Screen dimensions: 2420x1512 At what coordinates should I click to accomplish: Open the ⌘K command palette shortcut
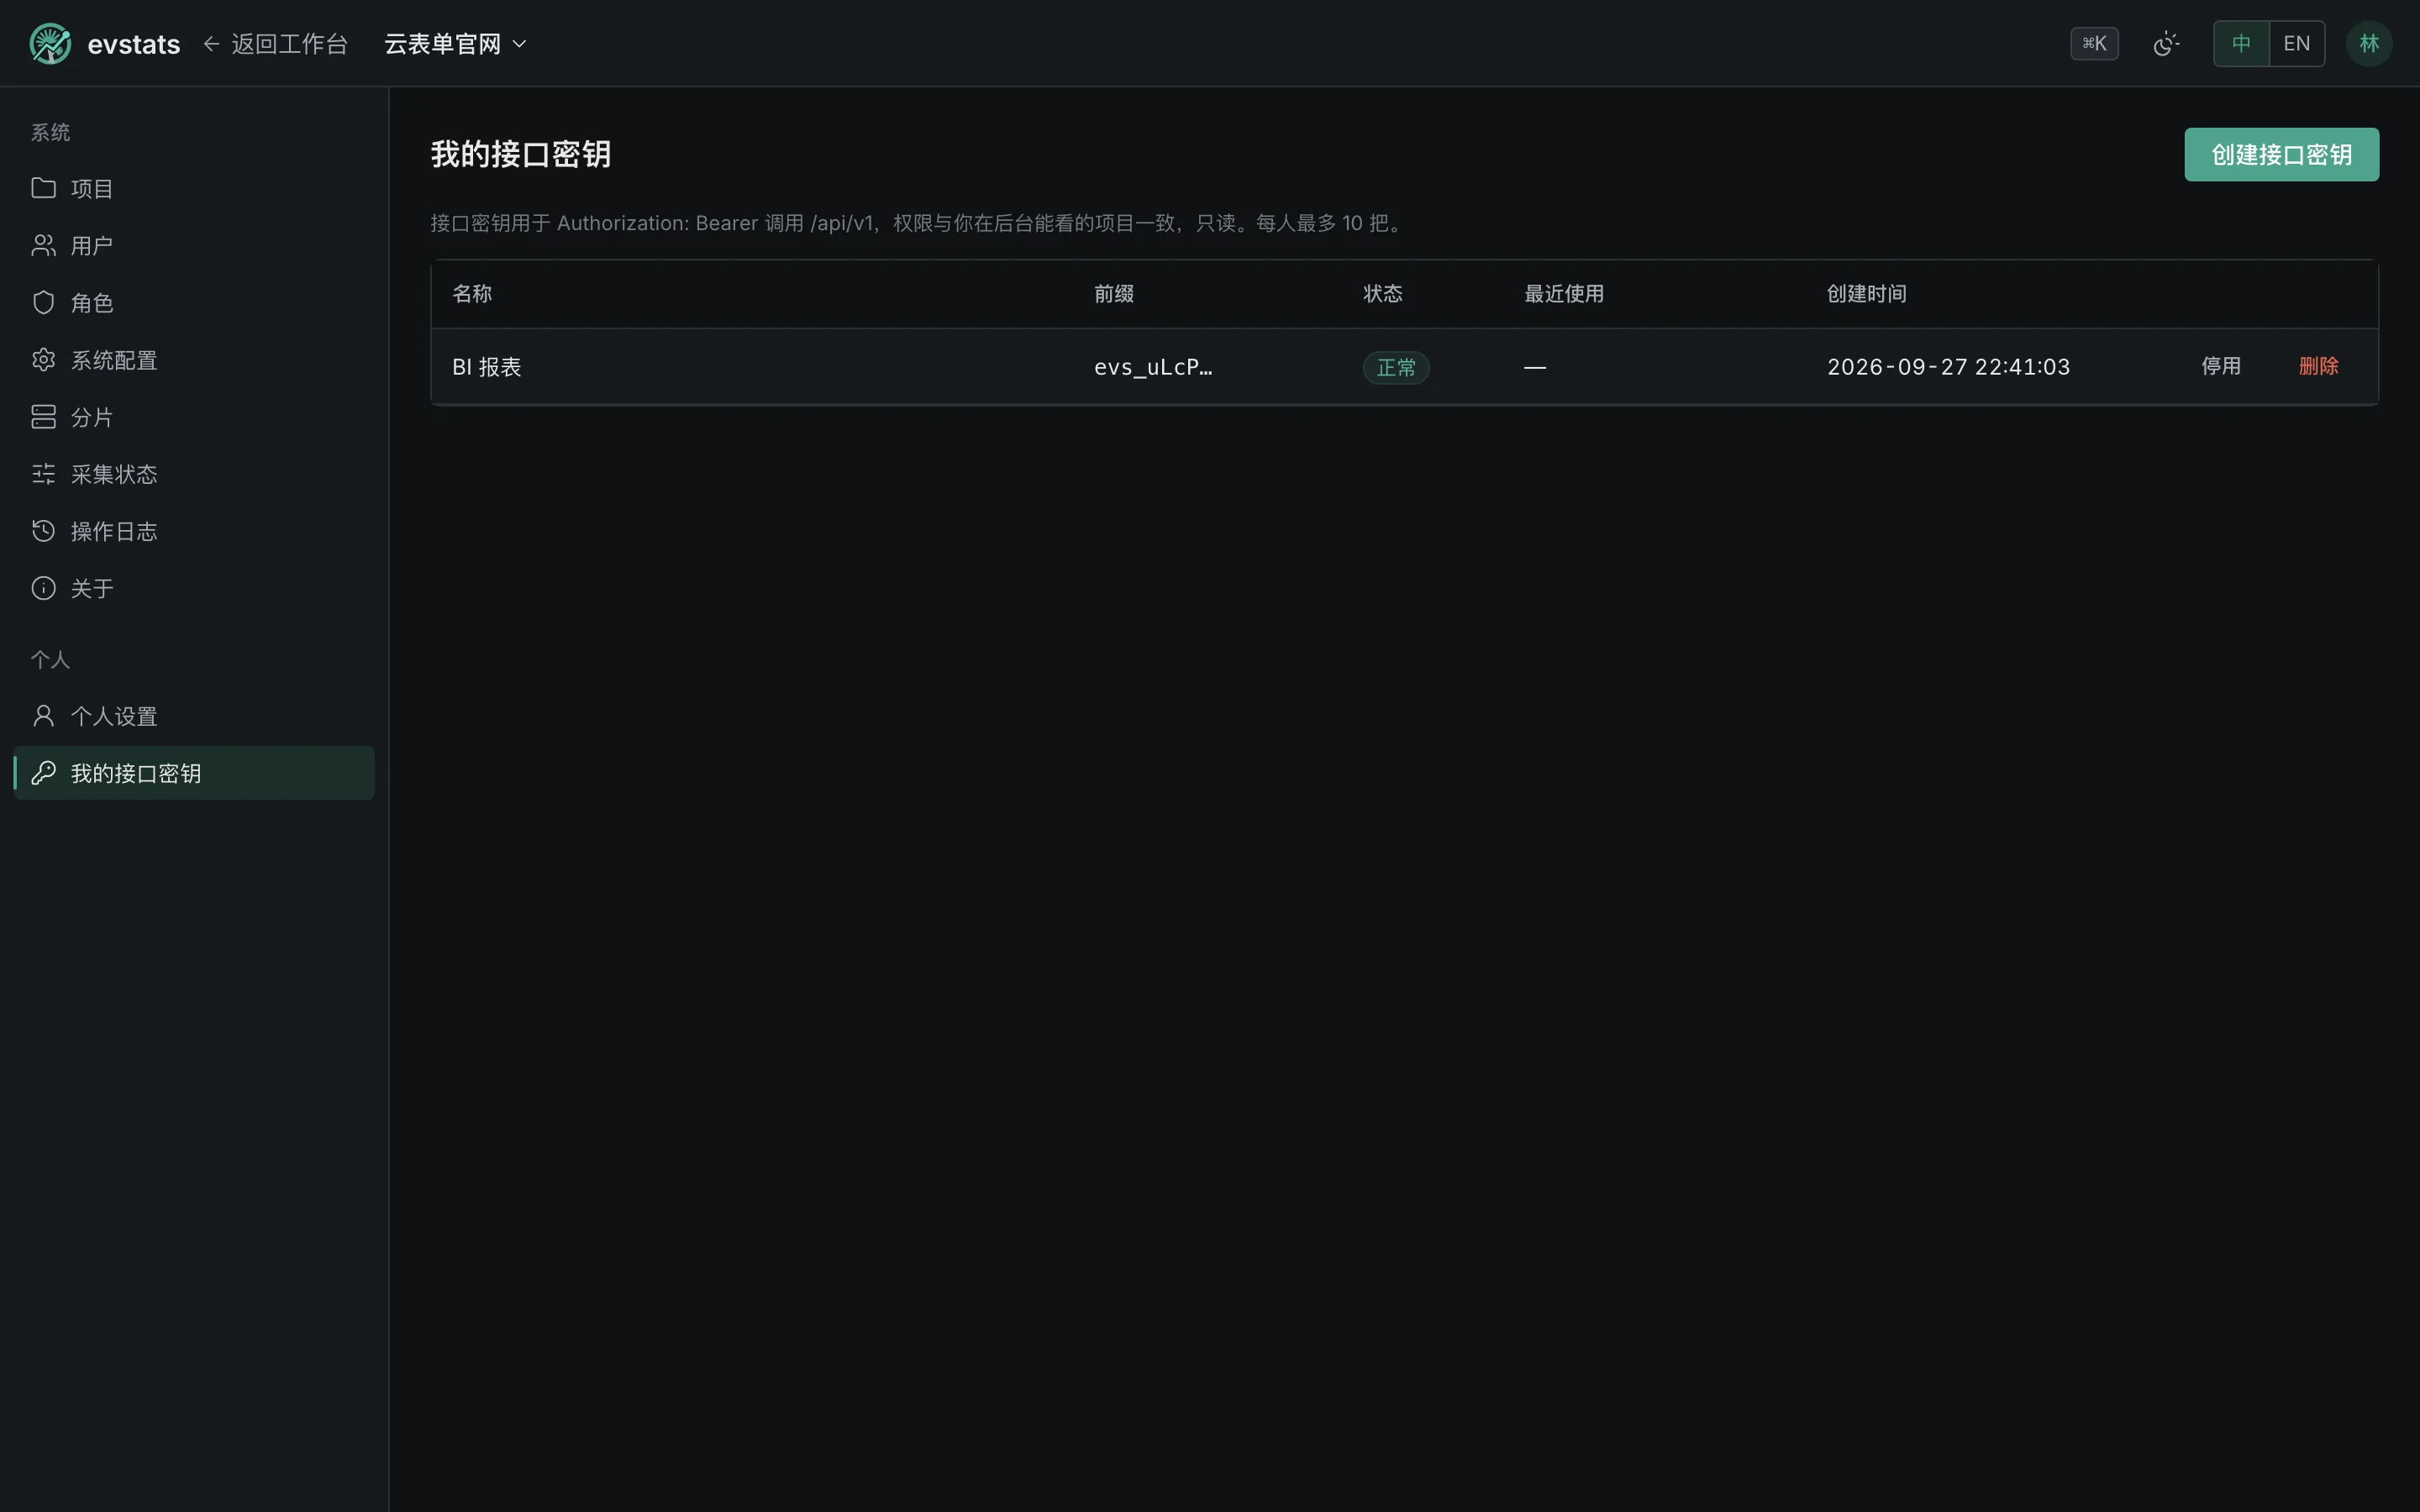pos(2094,44)
